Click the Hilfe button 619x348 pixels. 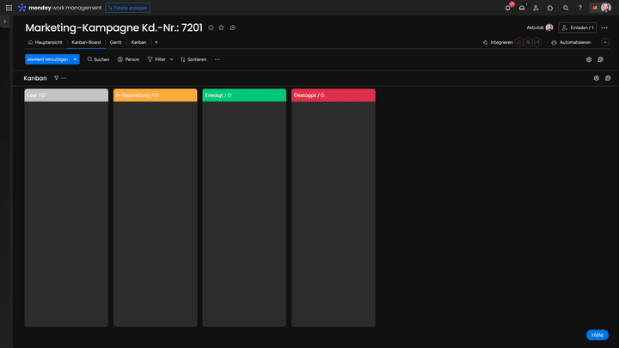tap(598, 335)
